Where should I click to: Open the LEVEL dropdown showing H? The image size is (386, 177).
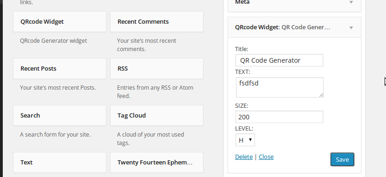[245, 140]
